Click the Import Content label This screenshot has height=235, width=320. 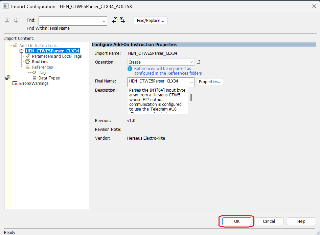coord(19,39)
